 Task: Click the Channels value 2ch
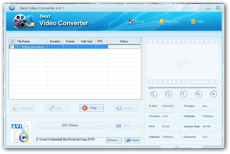[205, 137]
